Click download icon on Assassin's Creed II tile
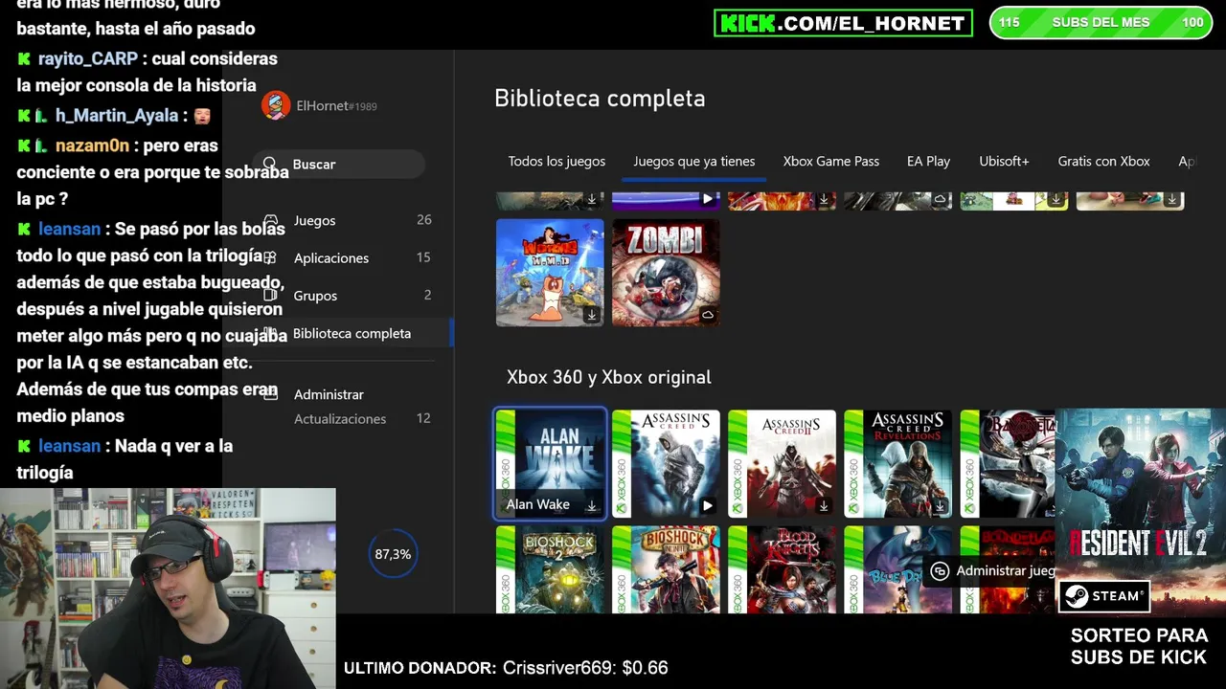The image size is (1226, 689). (824, 505)
